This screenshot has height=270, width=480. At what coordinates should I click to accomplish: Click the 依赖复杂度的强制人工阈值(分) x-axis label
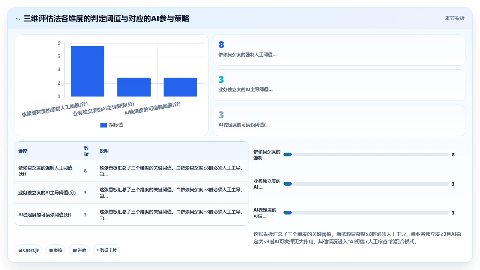(55, 109)
